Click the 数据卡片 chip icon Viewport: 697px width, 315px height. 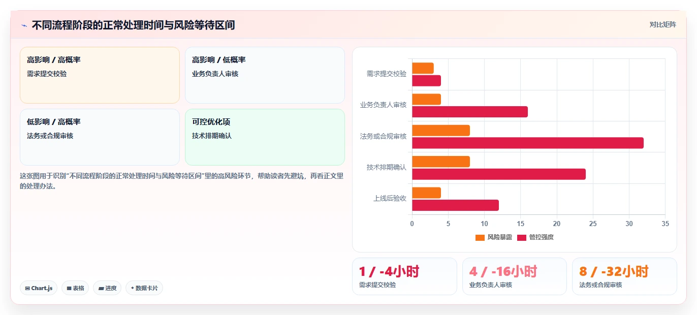tap(132, 288)
